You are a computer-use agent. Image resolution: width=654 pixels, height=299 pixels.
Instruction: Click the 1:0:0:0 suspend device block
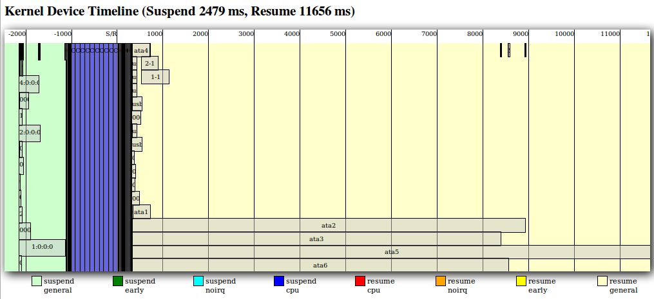point(43,246)
